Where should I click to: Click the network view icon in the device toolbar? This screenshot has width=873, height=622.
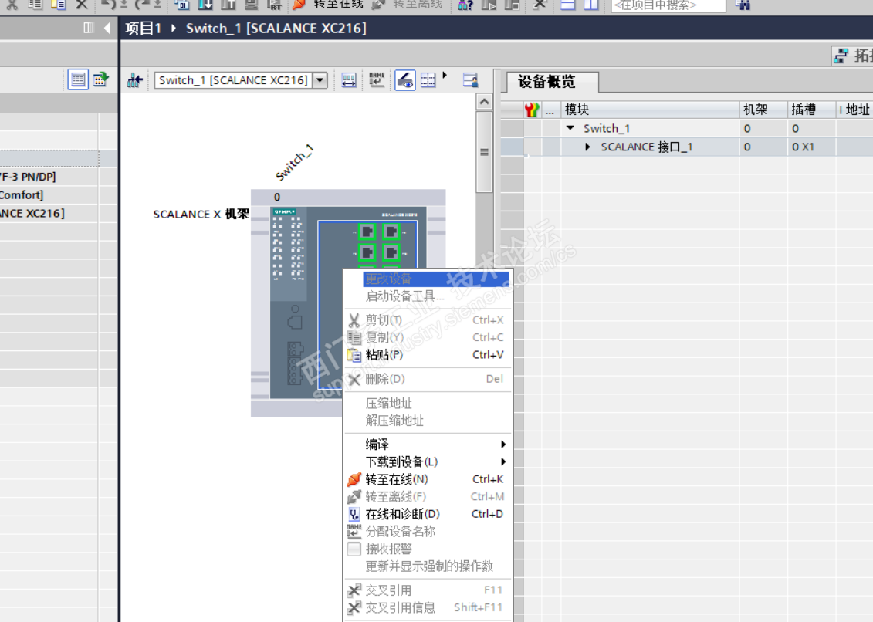[x=135, y=80]
